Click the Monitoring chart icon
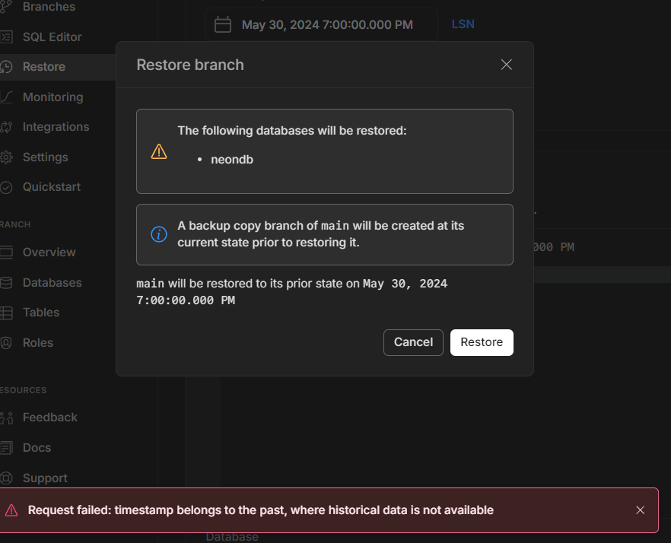 pos(6,97)
